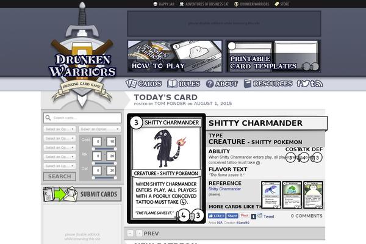366x244 pixels.
Task: Click the Search cards input field
Action: (x=82, y=118)
